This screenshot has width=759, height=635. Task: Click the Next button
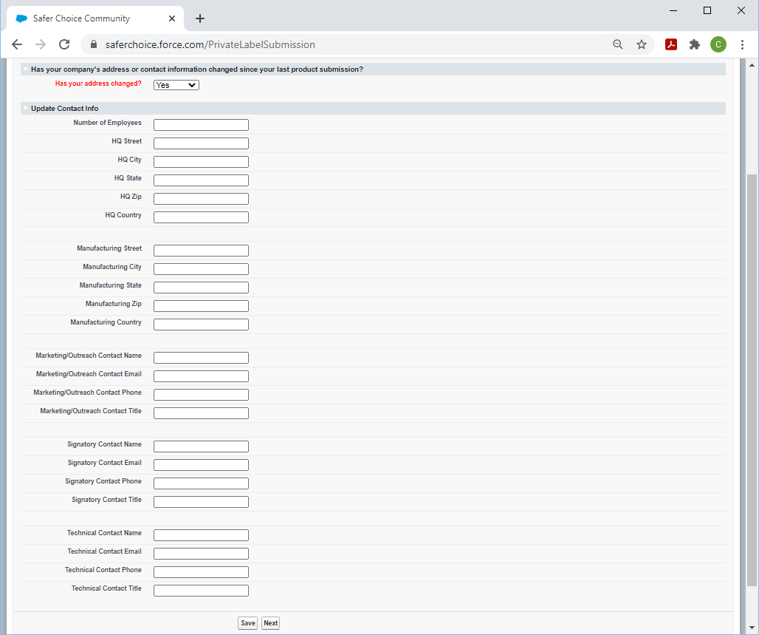click(x=271, y=623)
